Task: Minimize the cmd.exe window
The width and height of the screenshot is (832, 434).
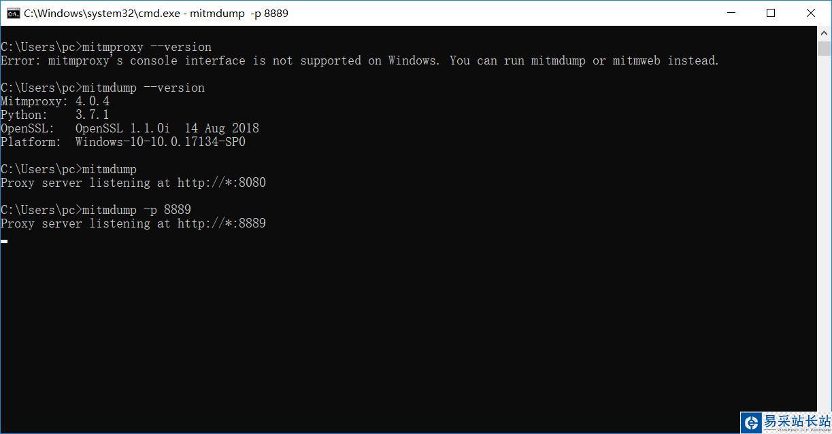Action: point(731,13)
